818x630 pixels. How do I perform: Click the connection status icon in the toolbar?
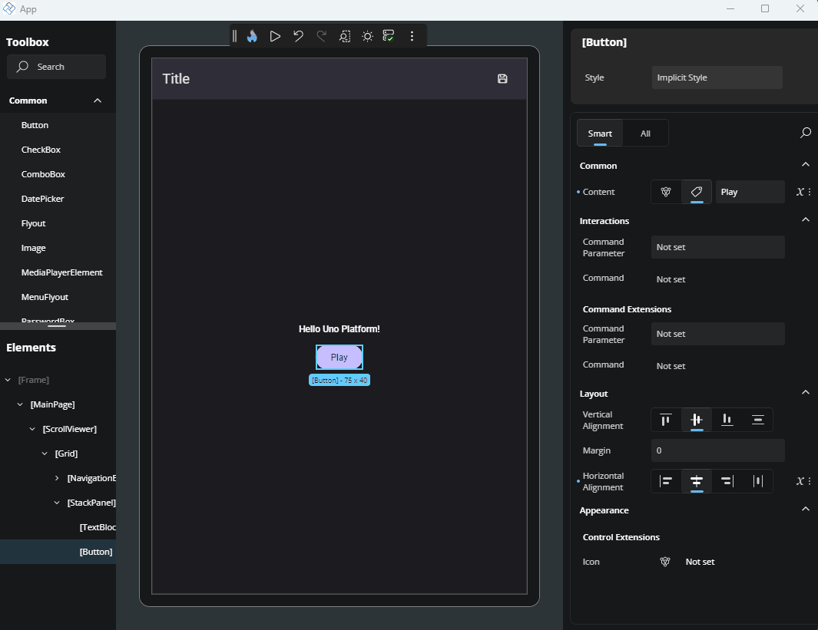point(389,35)
